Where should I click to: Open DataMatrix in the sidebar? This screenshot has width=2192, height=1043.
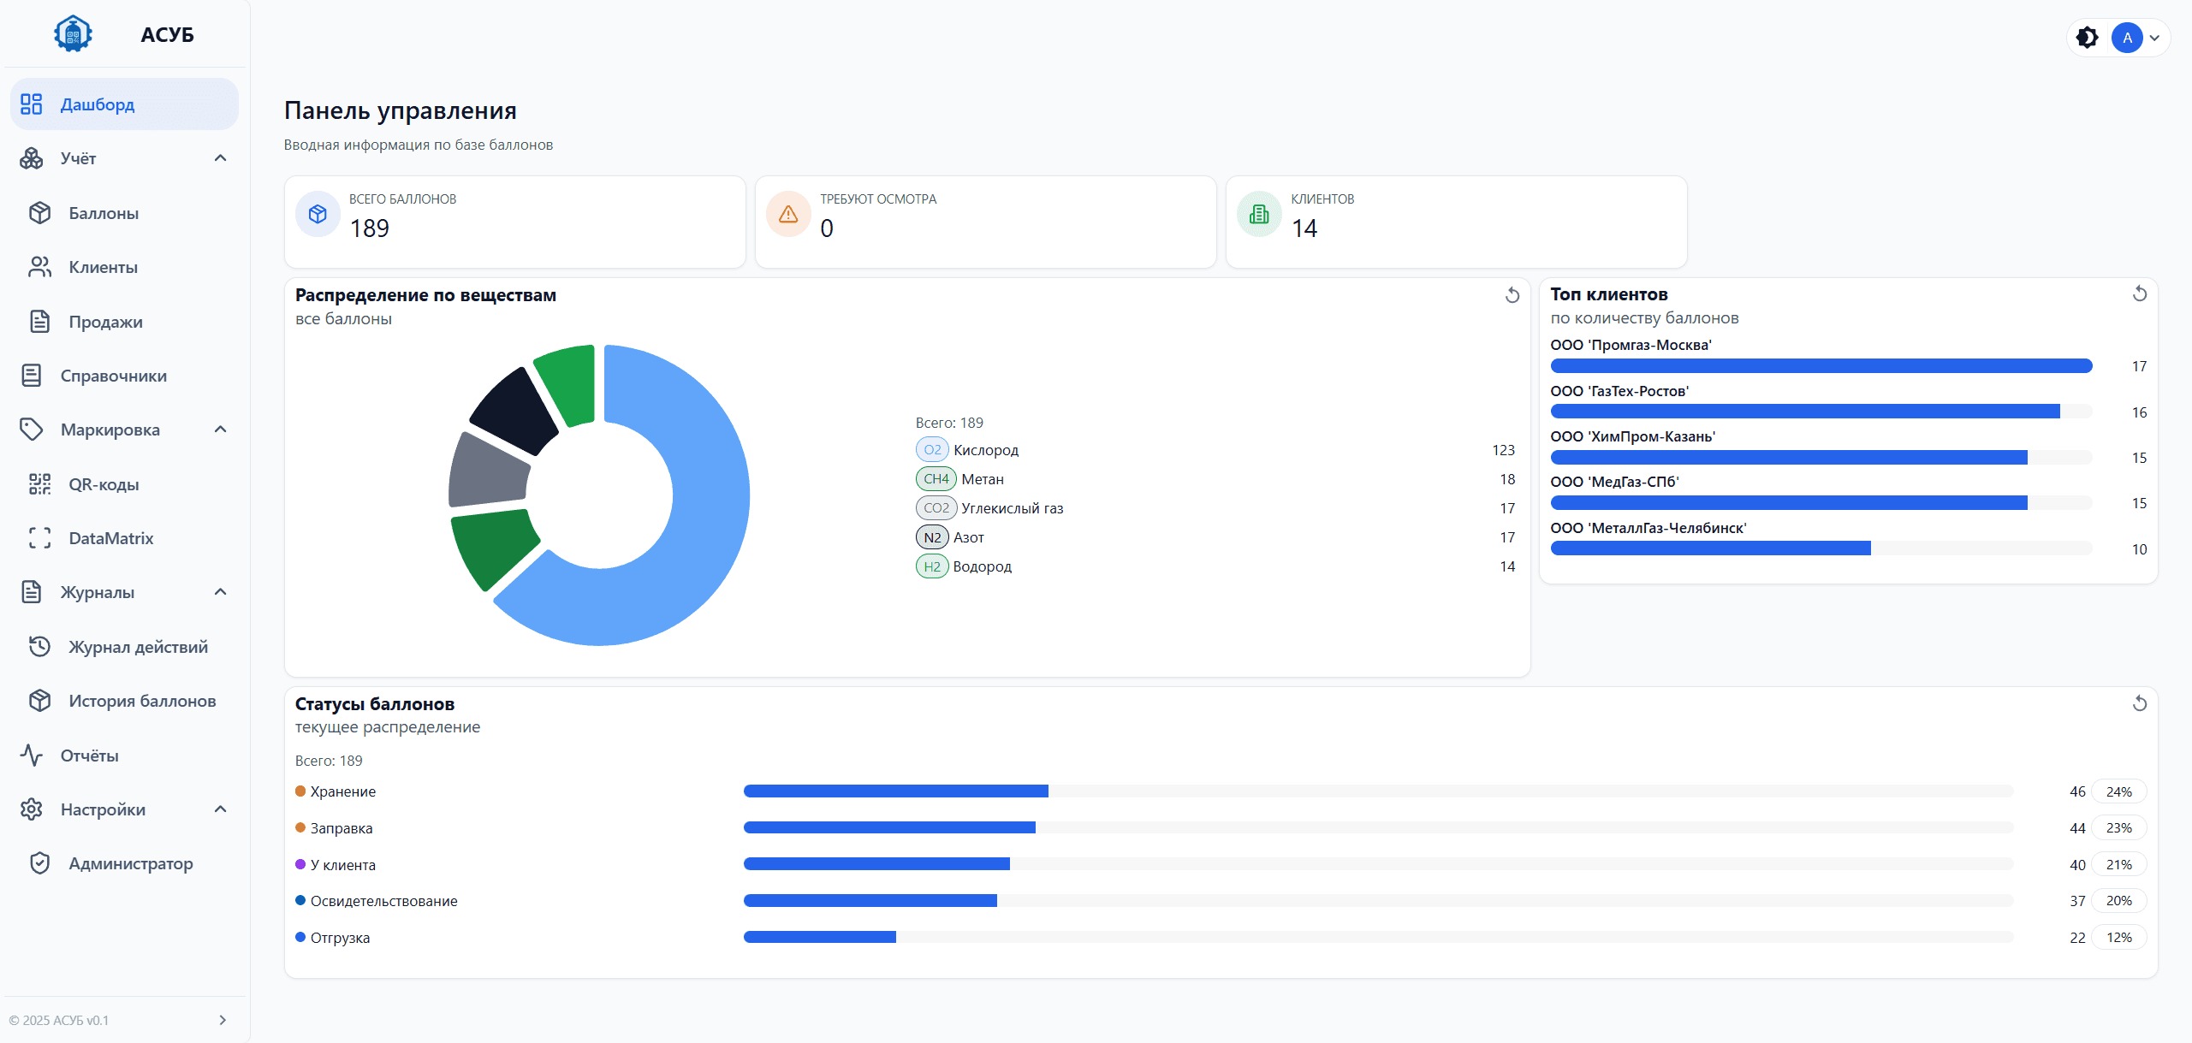pos(110,538)
